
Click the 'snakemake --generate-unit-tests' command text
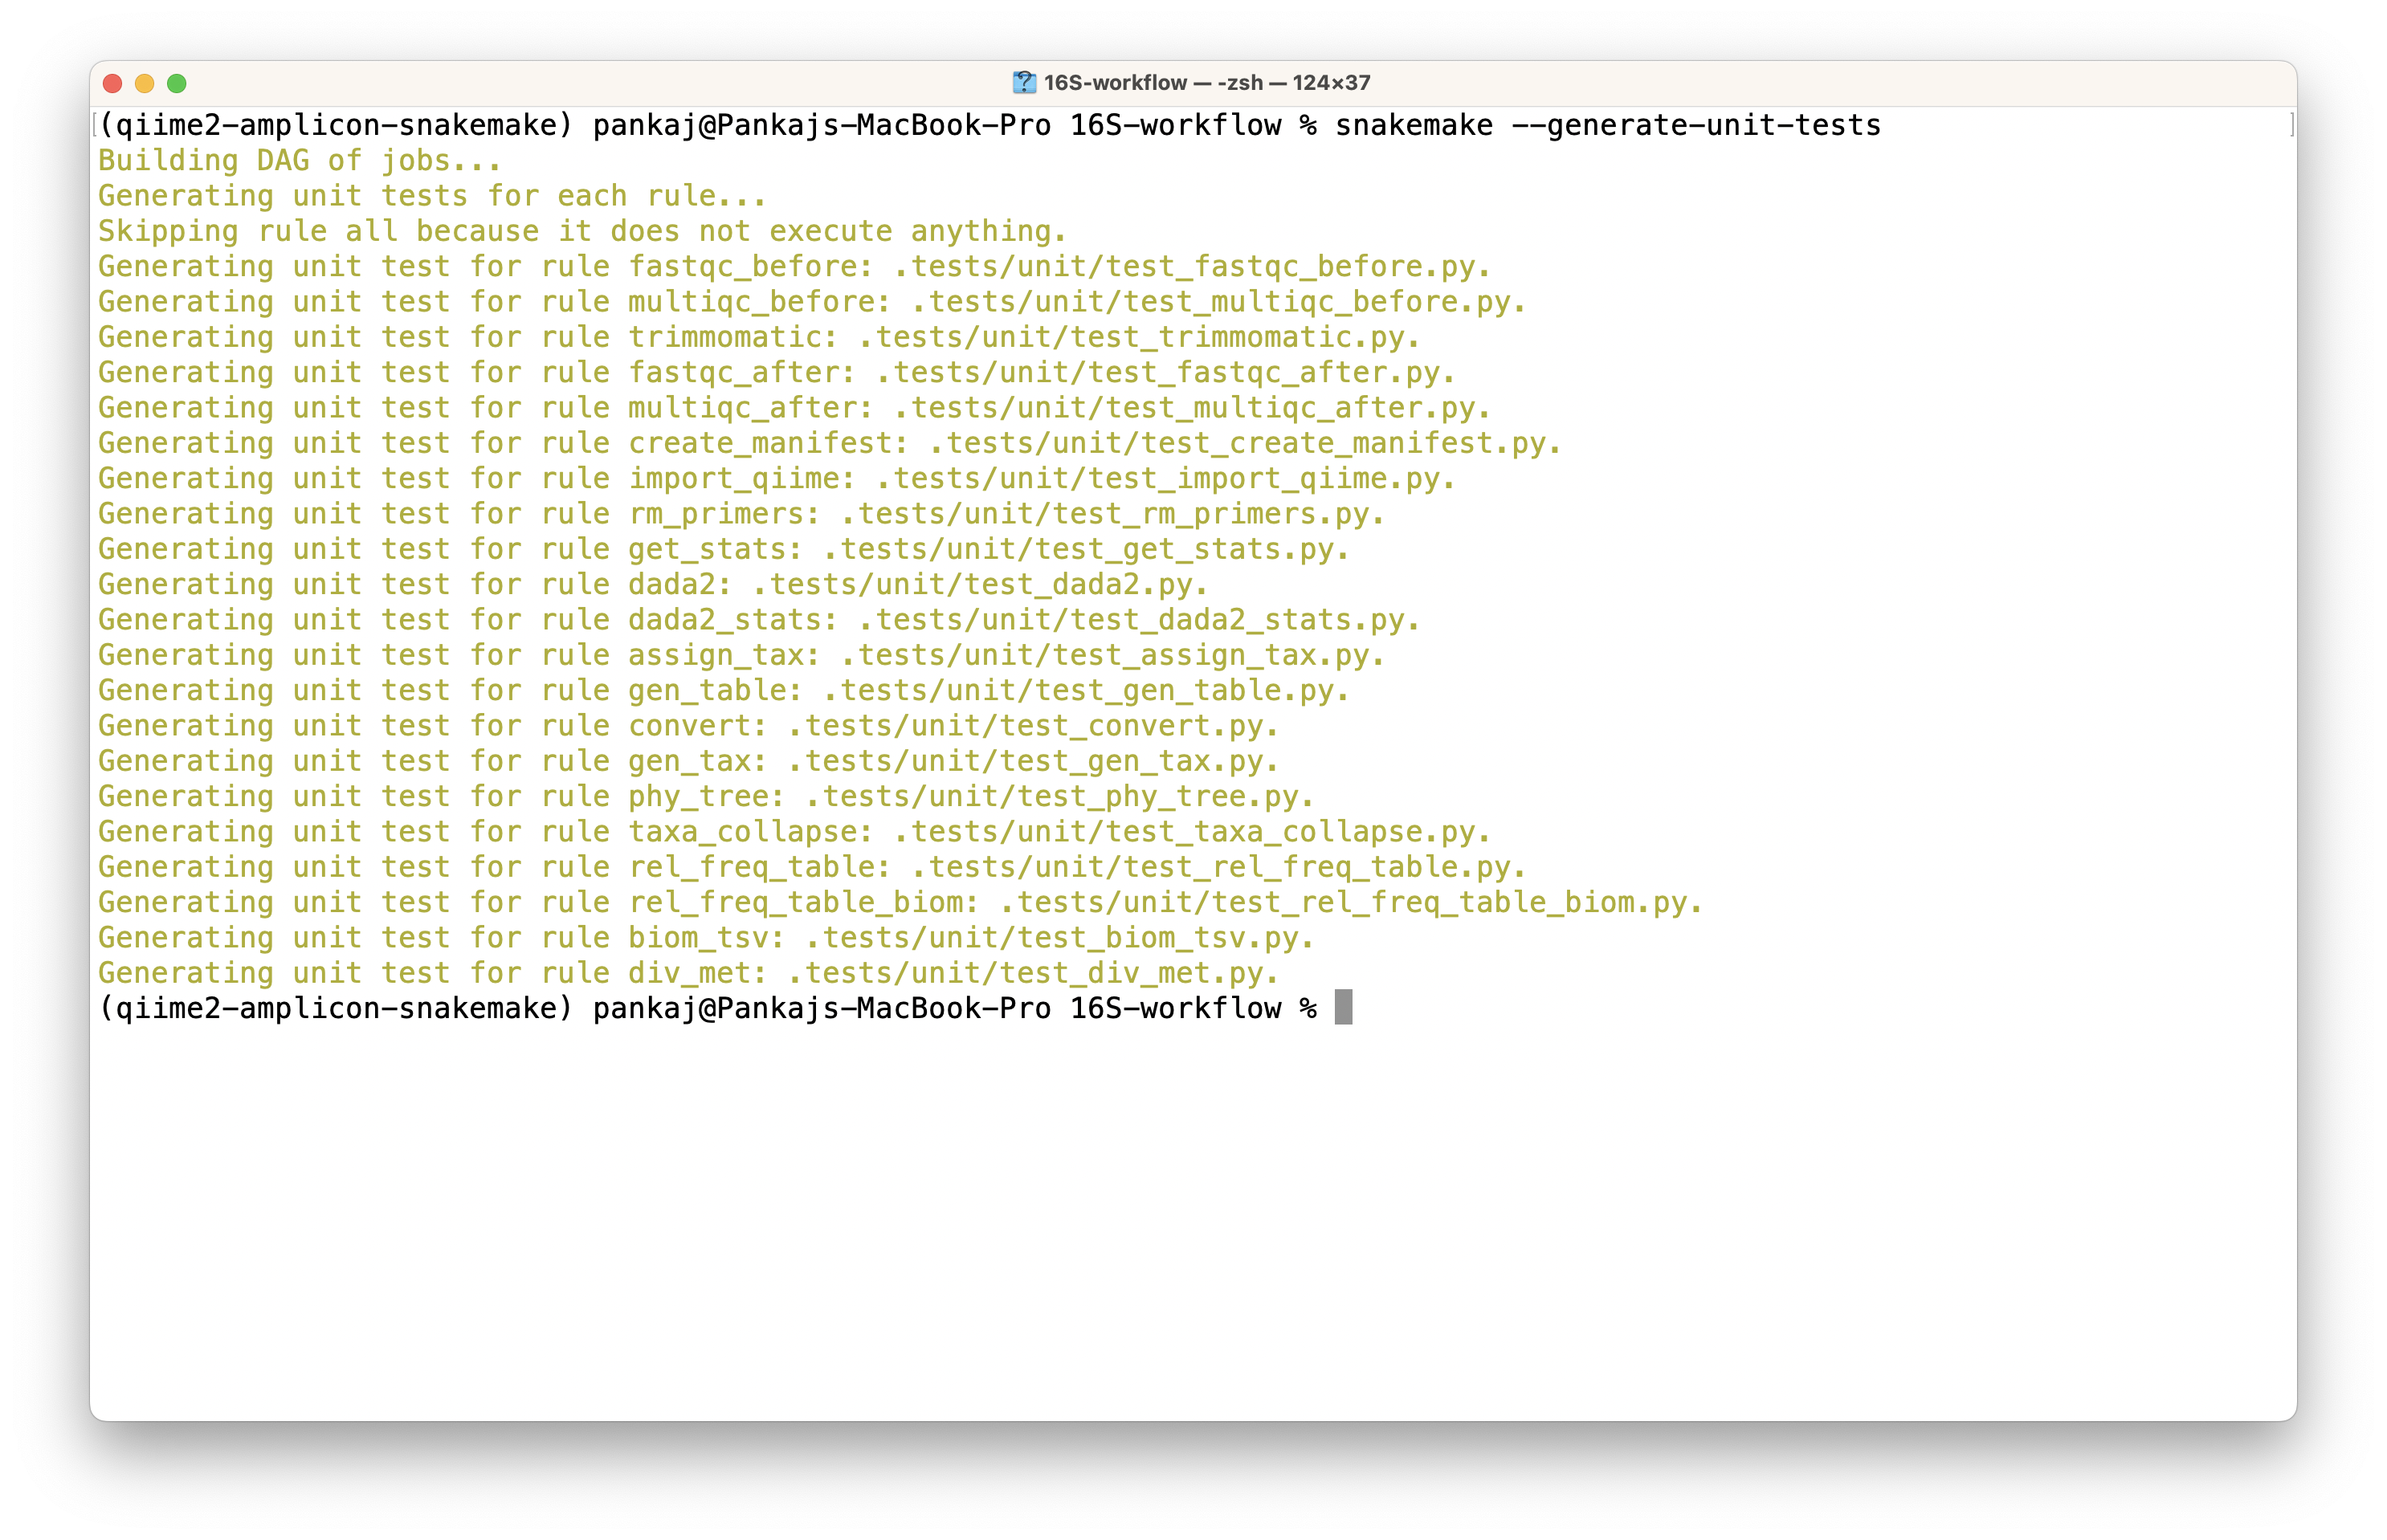pyautogui.click(x=1607, y=125)
